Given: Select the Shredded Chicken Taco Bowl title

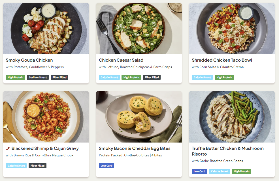Looking at the screenshot, I should (x=222, y=60).
